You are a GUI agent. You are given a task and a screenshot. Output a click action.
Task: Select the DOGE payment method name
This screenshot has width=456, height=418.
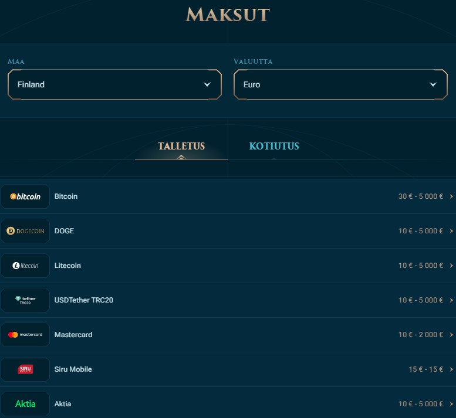click(x=65, y=231)
